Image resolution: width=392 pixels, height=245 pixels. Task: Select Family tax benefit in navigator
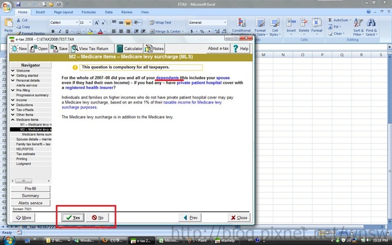pyautogui.click(x=33, y=144)
